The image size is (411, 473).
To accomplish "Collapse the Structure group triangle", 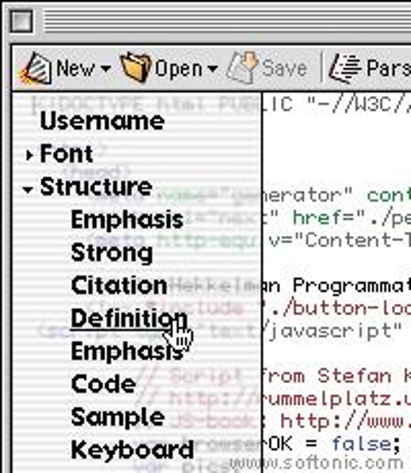I will coord(28,189).
